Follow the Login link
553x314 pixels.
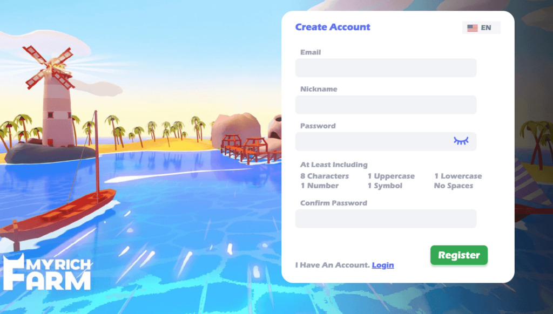(383, 265)
